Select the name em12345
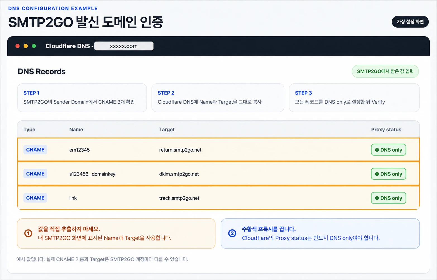 point(80,150)
